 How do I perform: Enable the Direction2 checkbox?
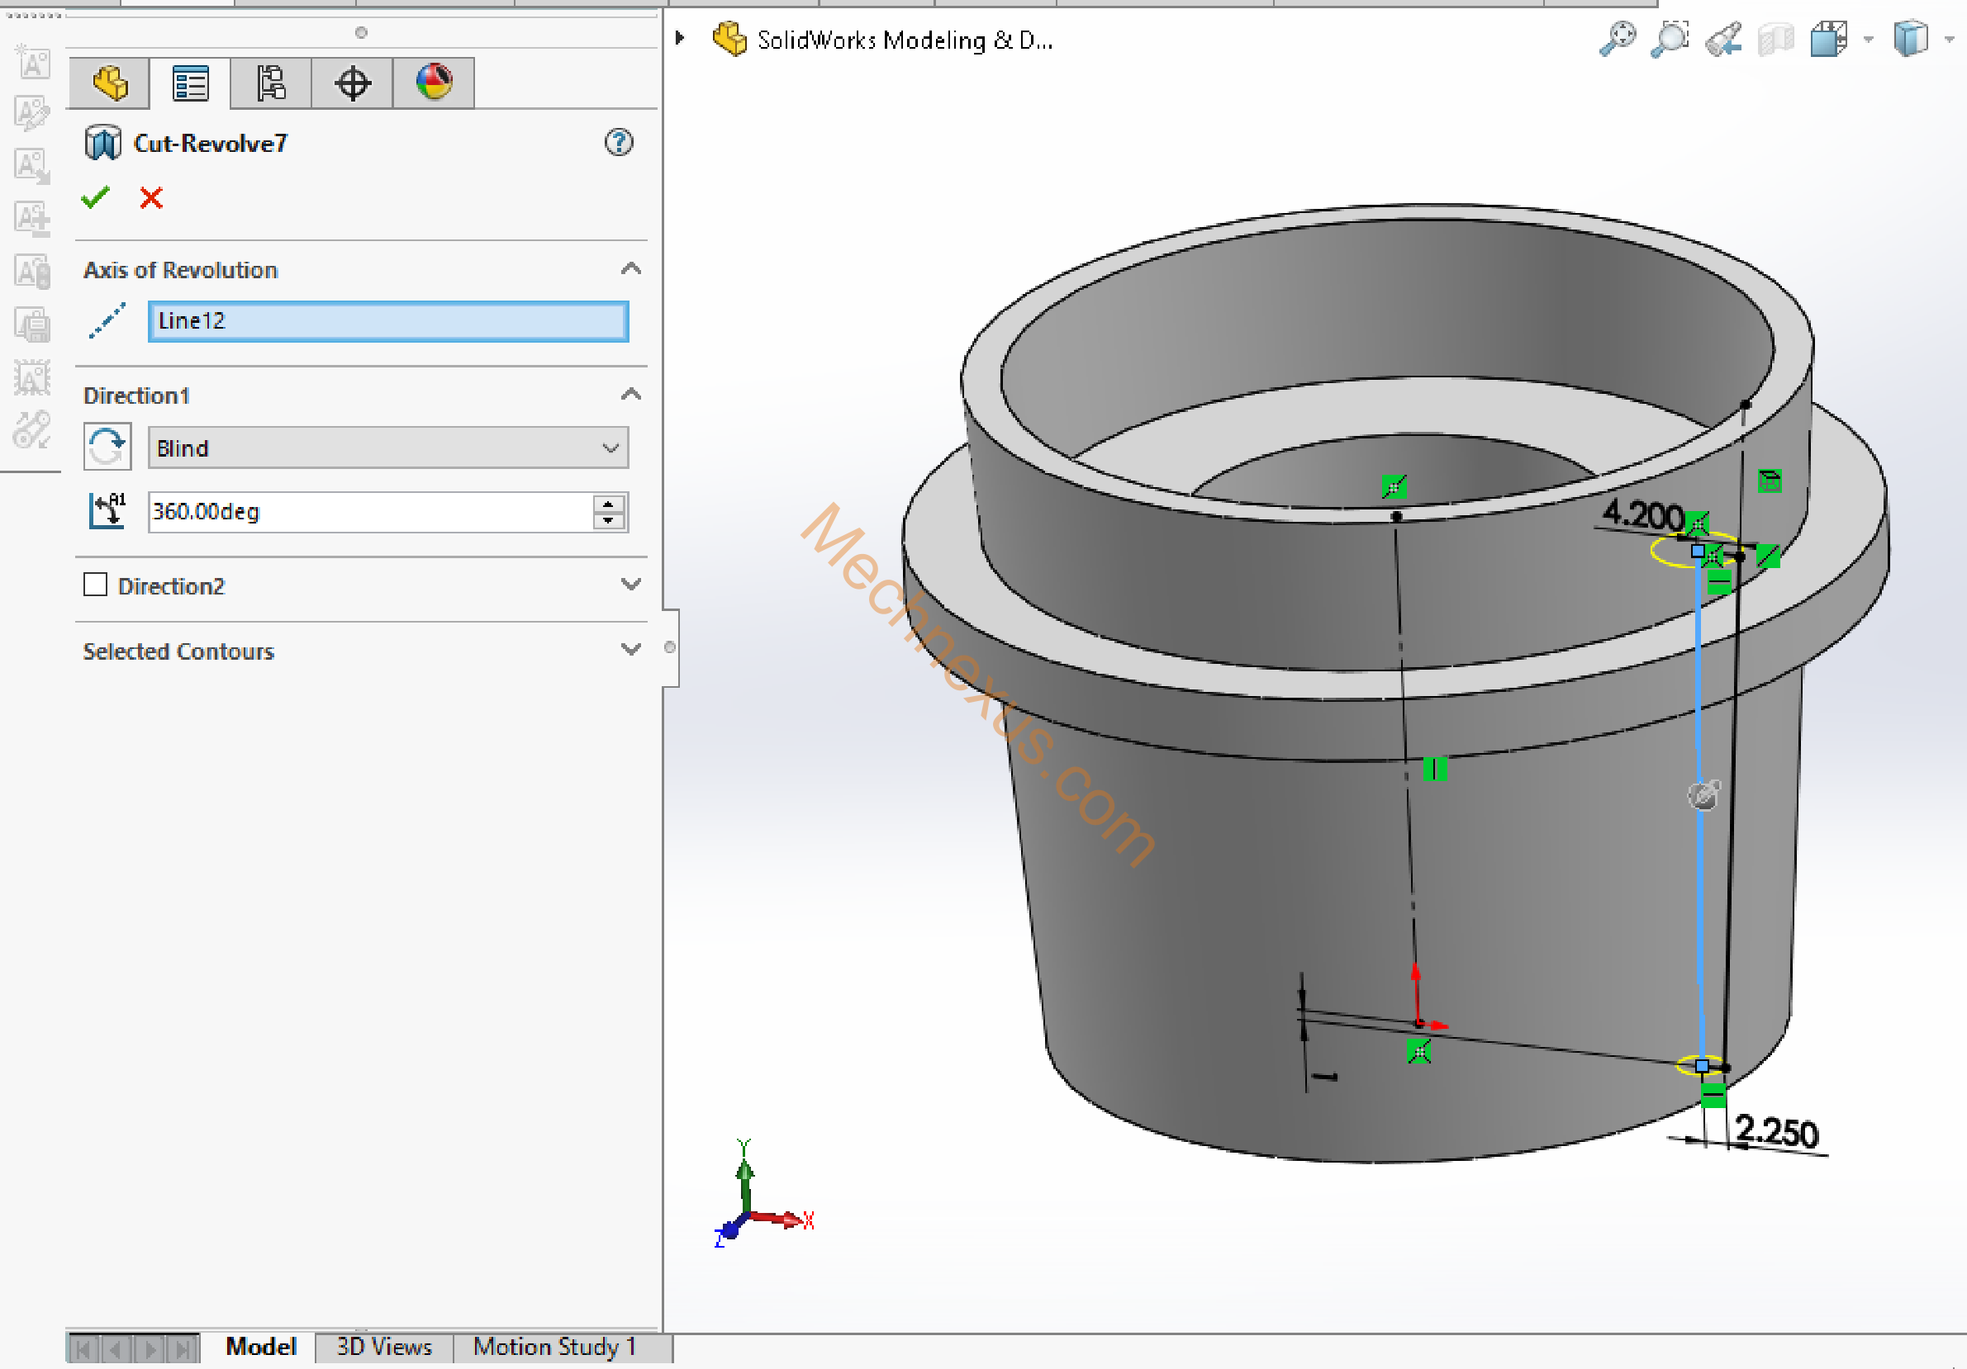95,585
